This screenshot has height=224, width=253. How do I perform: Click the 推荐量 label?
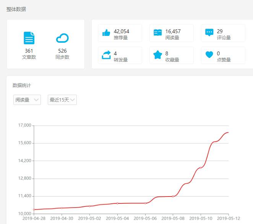tap(121, 37)
